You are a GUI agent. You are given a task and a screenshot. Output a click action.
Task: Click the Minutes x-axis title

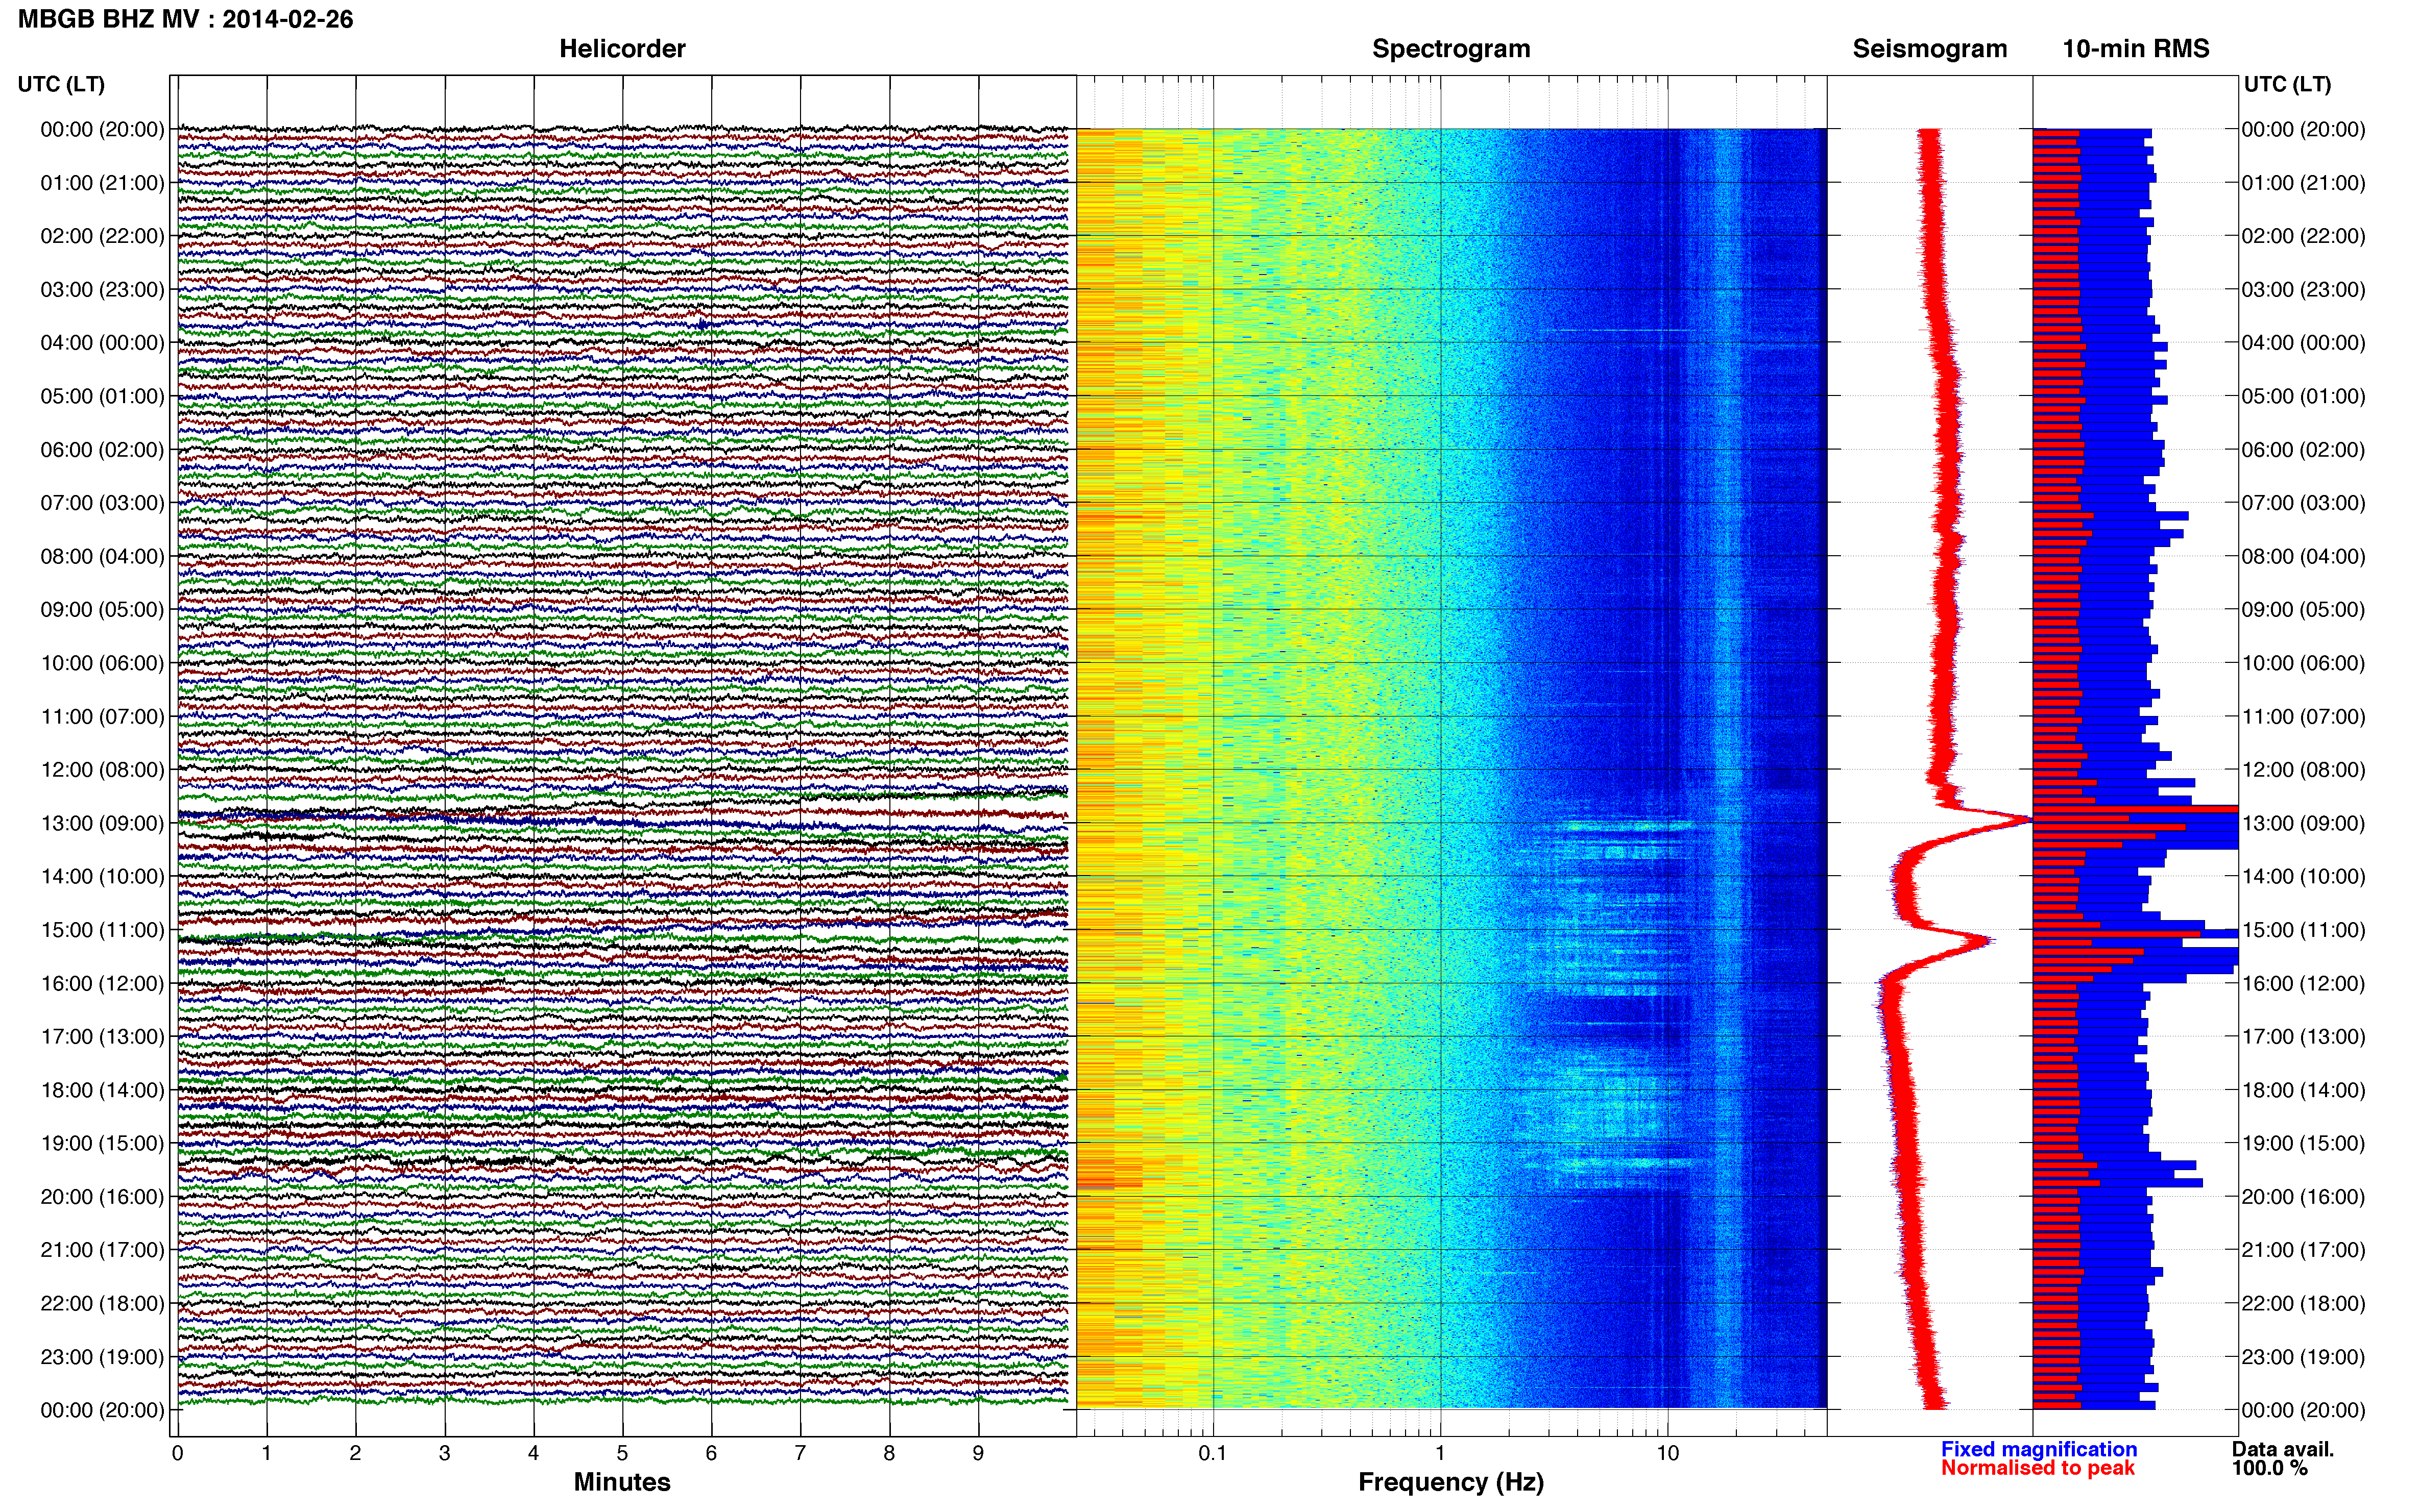pos(622,1482)
